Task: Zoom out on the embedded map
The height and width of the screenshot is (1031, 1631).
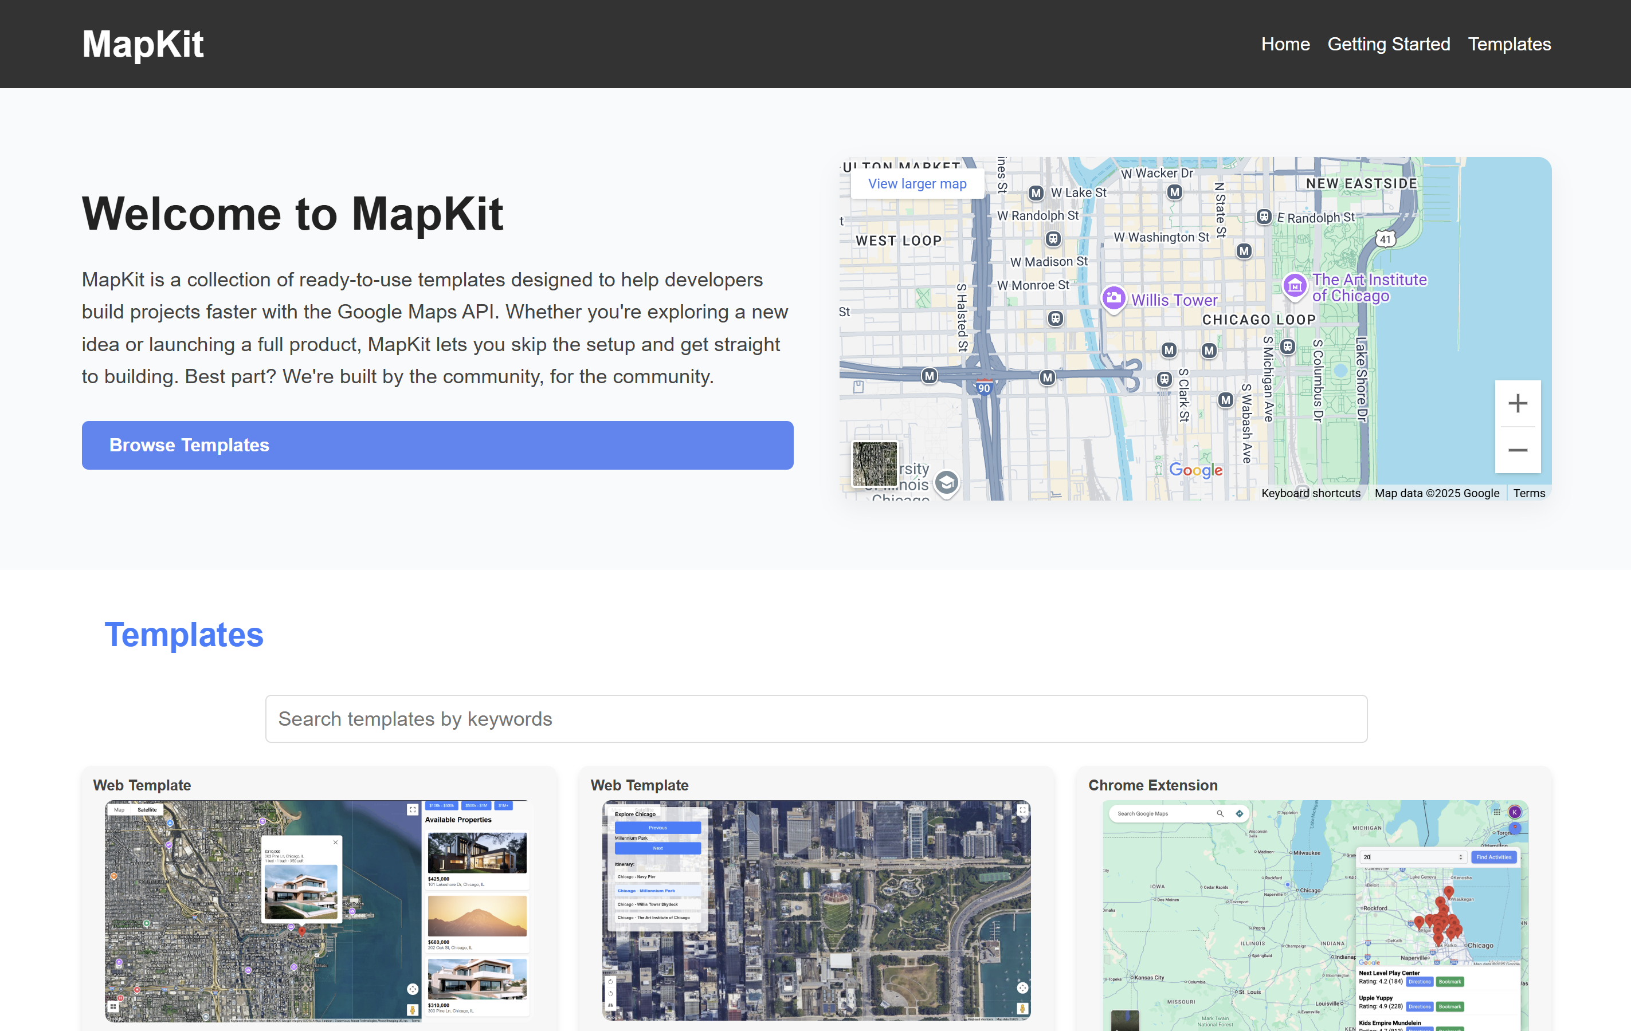Action: 1517,450
